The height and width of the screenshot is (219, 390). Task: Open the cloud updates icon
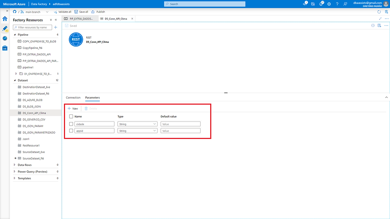(305, 4)
